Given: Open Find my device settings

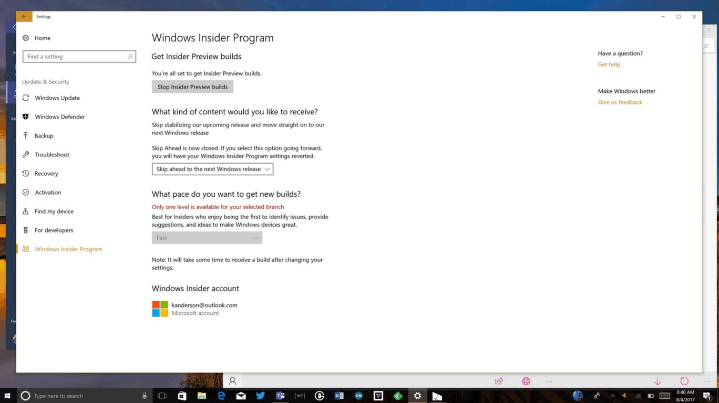Looking at the screenshot, I should pos(48,211).
